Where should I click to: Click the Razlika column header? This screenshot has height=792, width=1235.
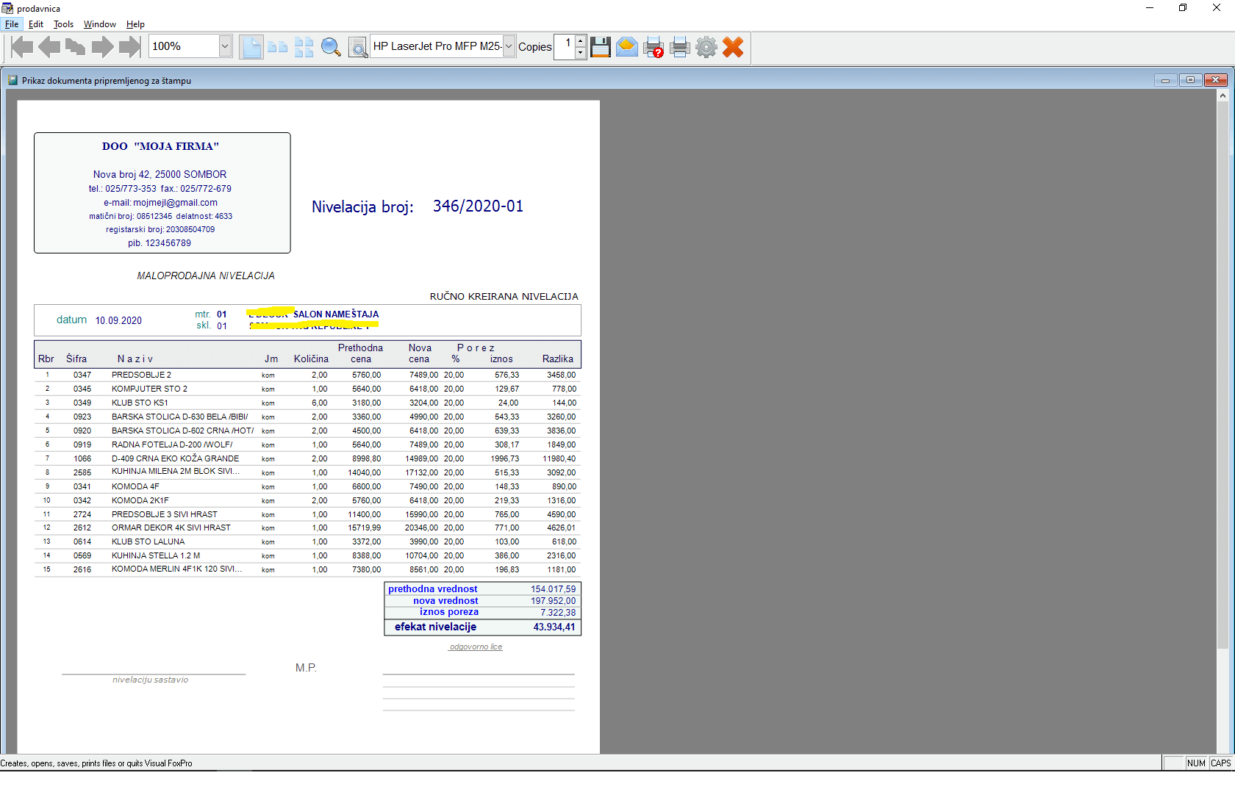tap(558, 359)
